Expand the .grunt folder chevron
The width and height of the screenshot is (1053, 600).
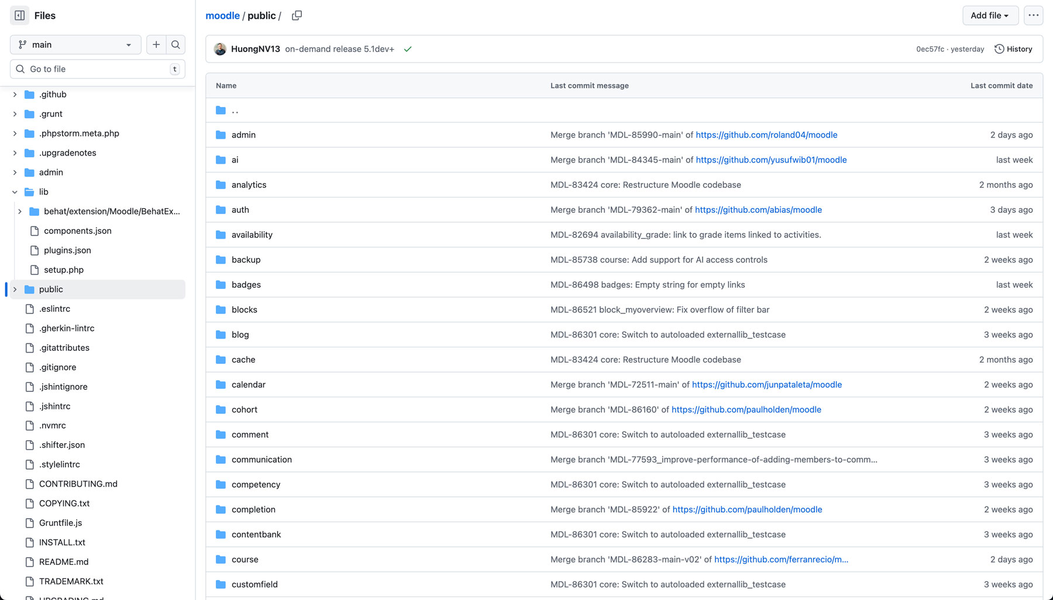(15, 114)
